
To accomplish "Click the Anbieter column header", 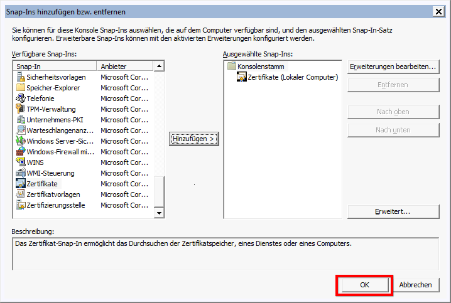I will [126, 66].
